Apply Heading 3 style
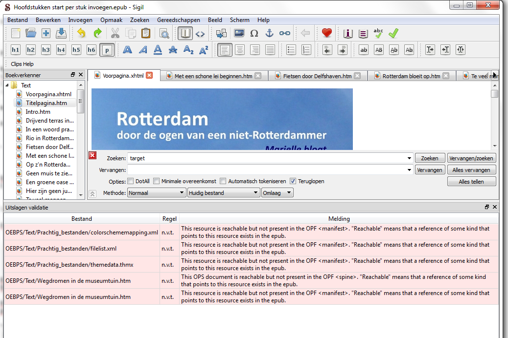 (x=46, y=50)
